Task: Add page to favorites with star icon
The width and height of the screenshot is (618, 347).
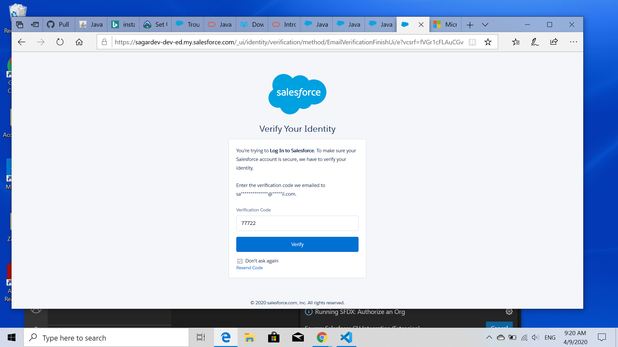Action: [x=488, y=42]
